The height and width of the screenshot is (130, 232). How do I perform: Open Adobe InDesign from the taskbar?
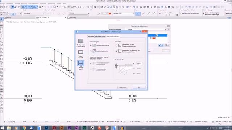[x=54, y=128]
